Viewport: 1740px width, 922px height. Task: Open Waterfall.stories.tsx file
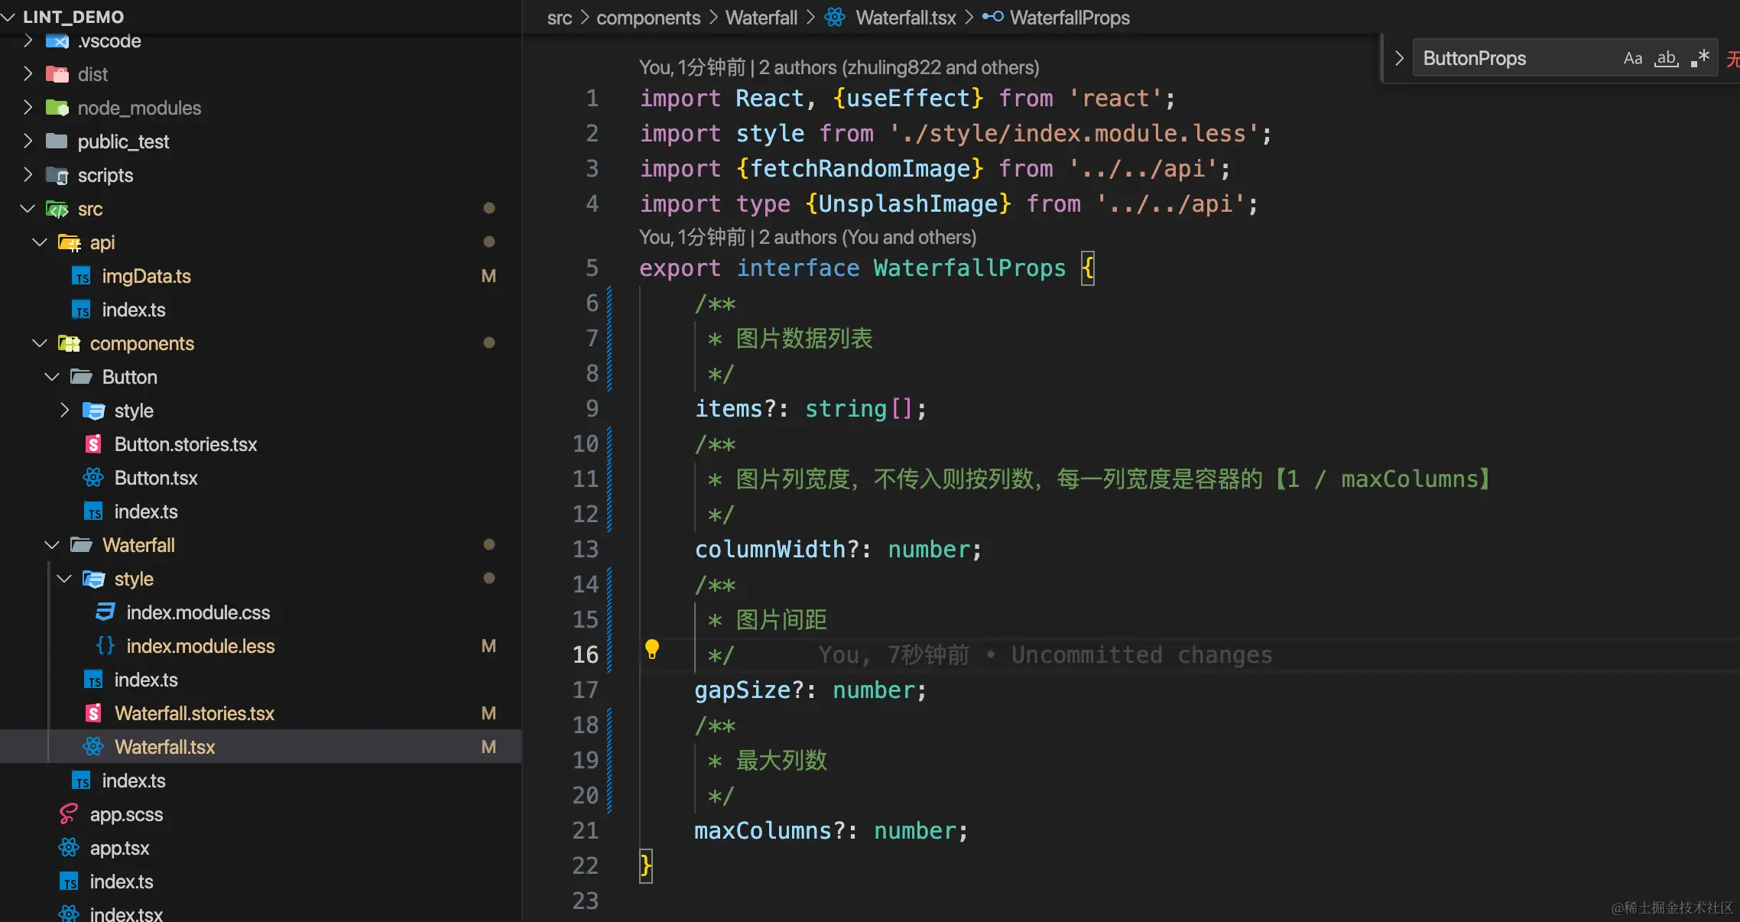pos(194,713)
